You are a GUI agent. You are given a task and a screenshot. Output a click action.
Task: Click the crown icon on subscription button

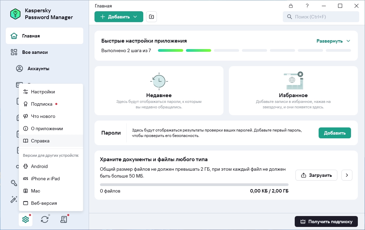pos(303,221)
